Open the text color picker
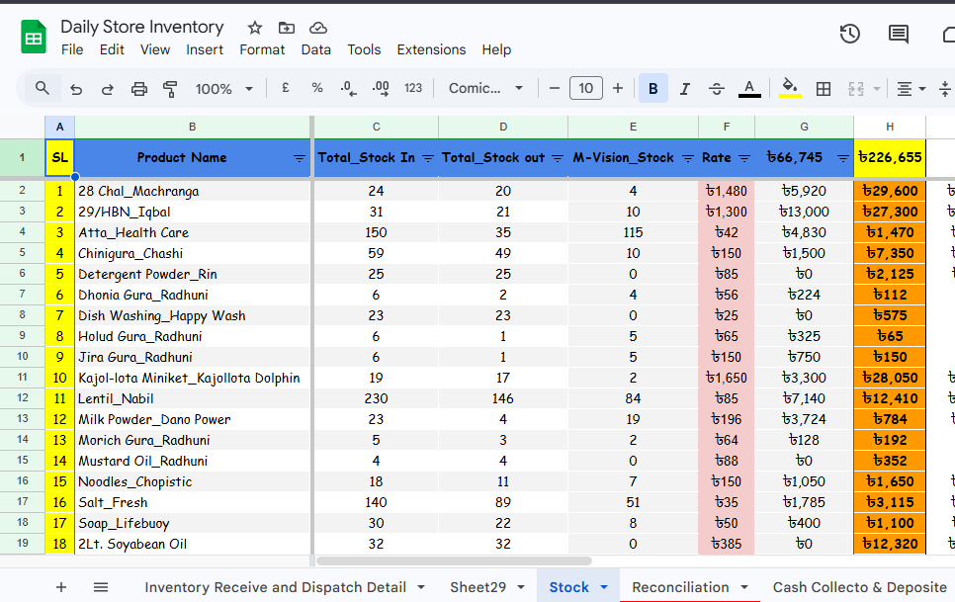This screenshot has height=602, width=955. pos(749,89)
